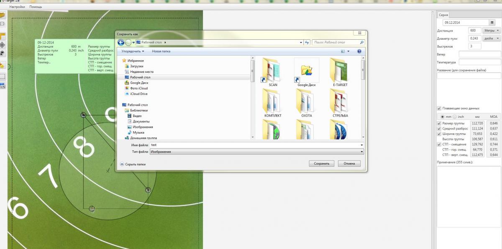Open the Google Диск shortcut folder
This screenshot has height=249, width=502.
[306, 72]
